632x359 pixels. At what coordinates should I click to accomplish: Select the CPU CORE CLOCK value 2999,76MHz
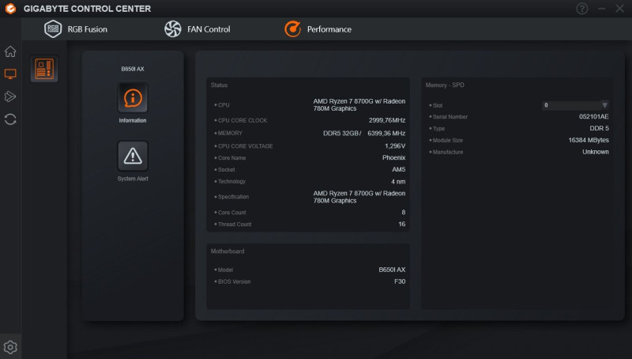[x=387, y=120]
